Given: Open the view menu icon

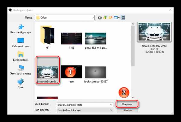Looking at the screenshot, I should (x=116, y=18).
